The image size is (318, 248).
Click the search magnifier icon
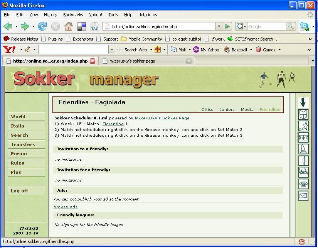pyautogui.click(x=291, y=26)
